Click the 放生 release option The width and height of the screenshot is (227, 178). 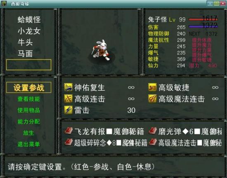[x=28, y=133]
